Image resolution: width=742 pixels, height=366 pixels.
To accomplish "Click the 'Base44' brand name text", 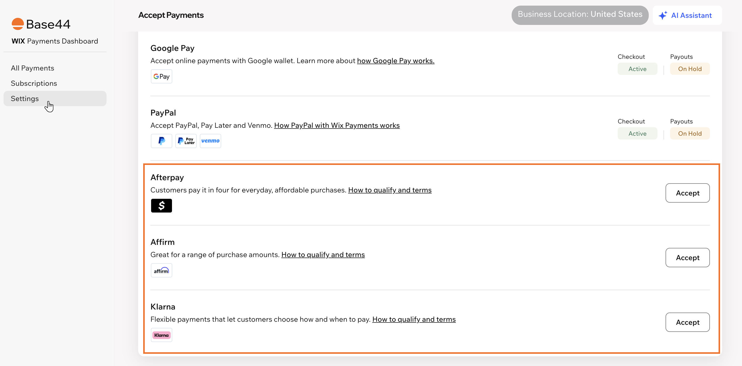I will click(48, 24).
